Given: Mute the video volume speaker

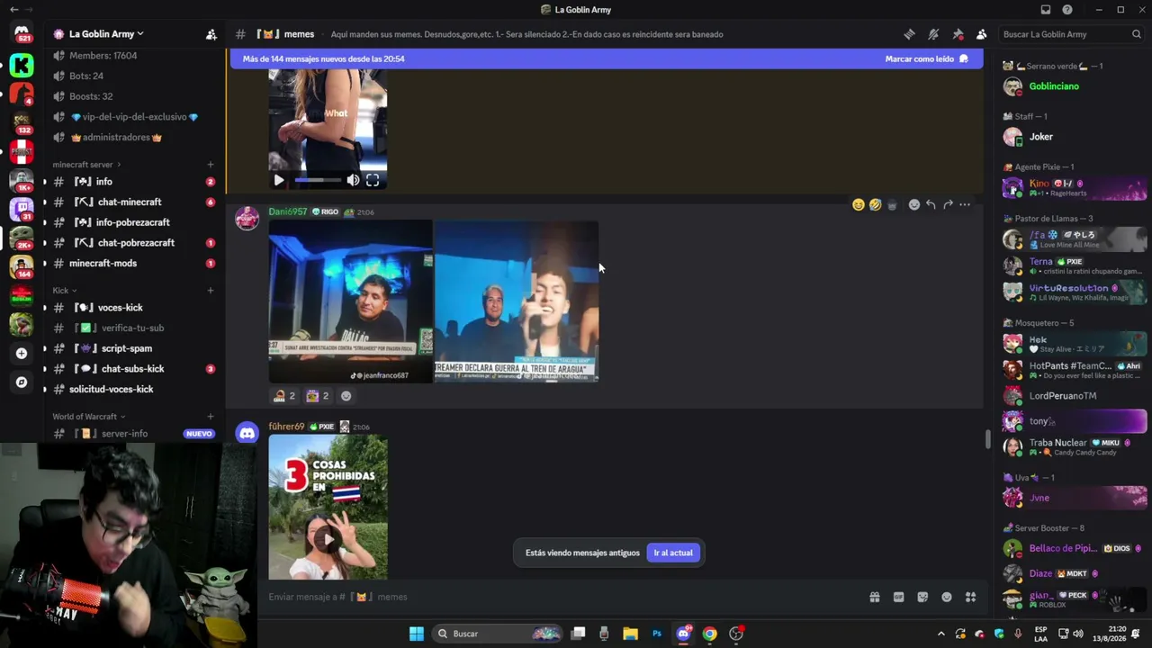Looking at the screenshot, I should click(353, 180).
